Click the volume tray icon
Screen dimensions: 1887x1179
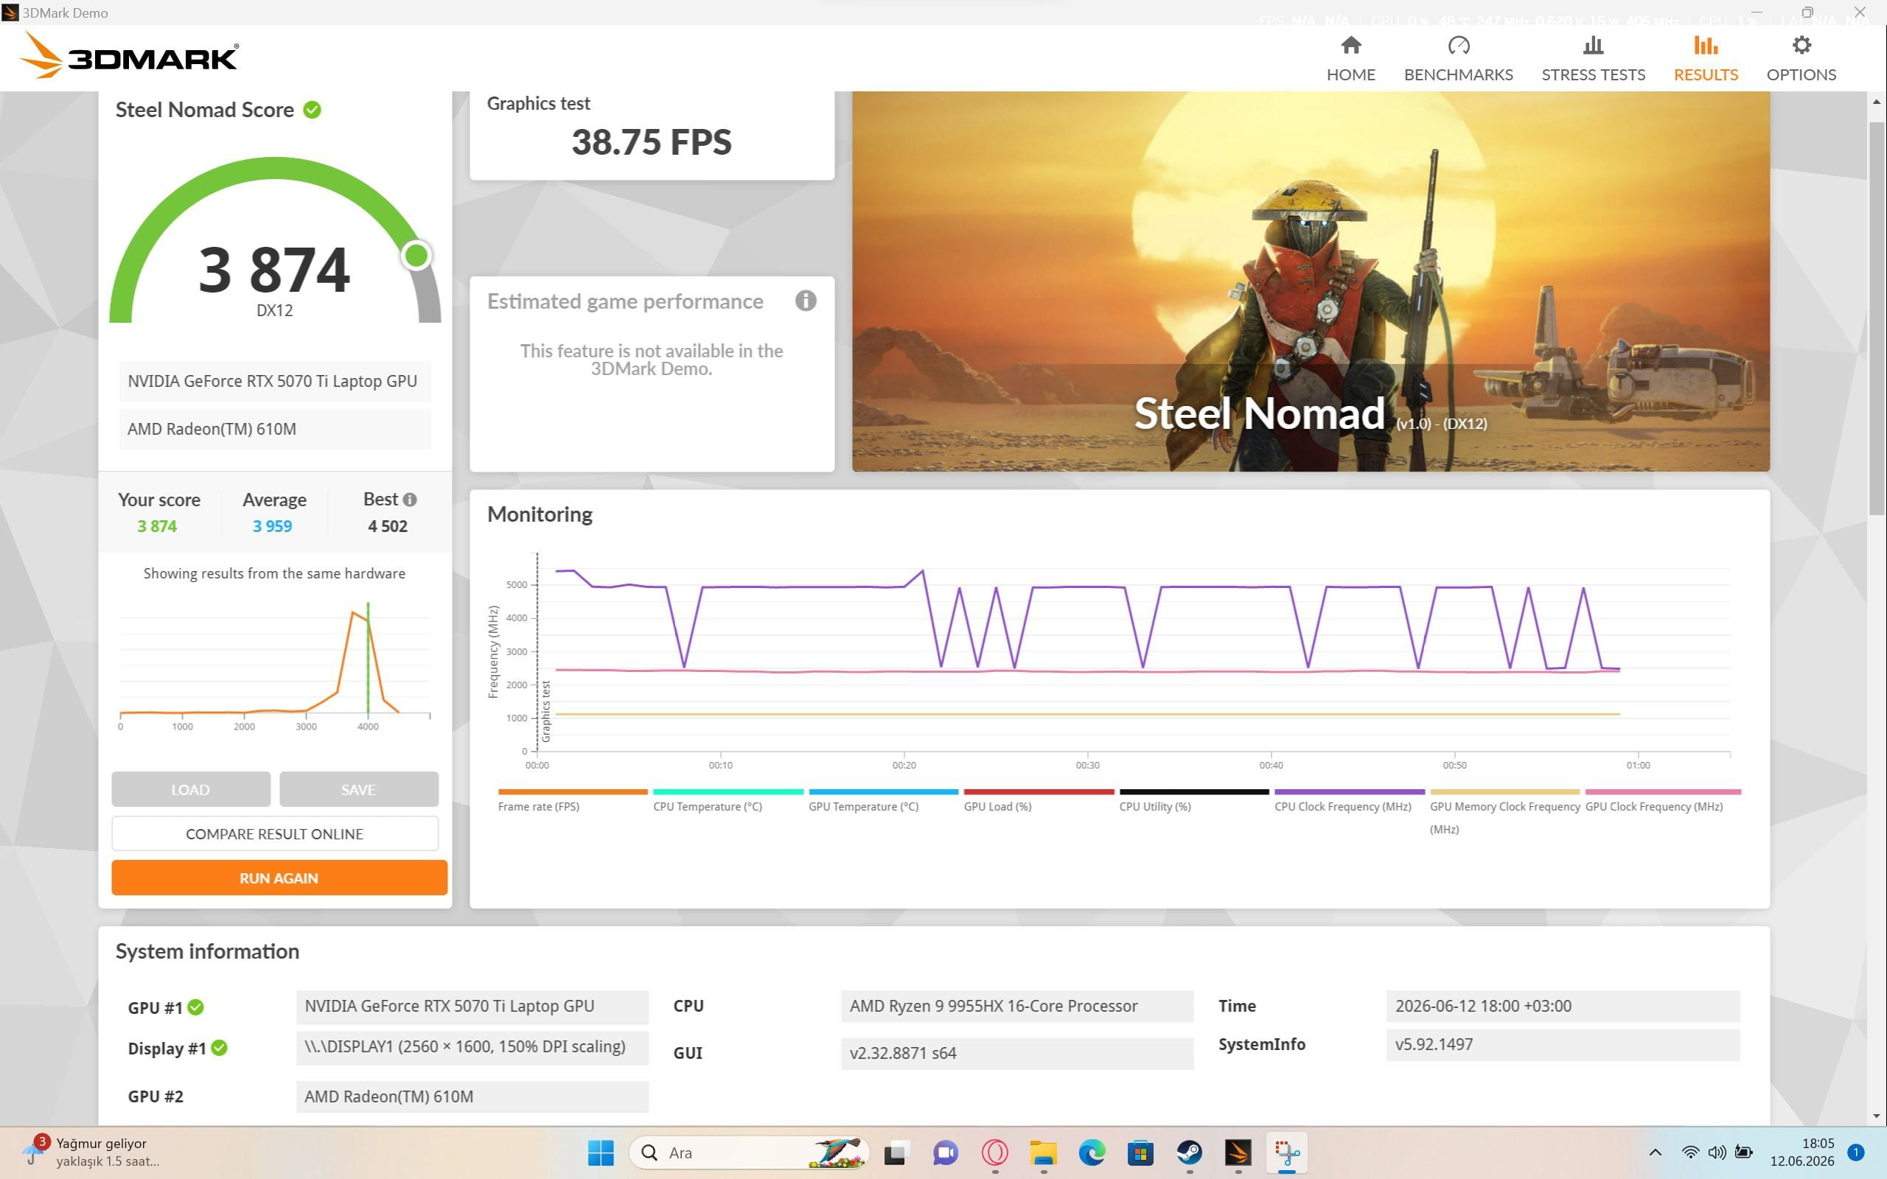click(1716, 1152)
